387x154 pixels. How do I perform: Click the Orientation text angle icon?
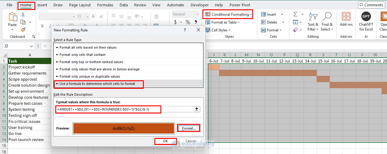click(x=137, y=16)
